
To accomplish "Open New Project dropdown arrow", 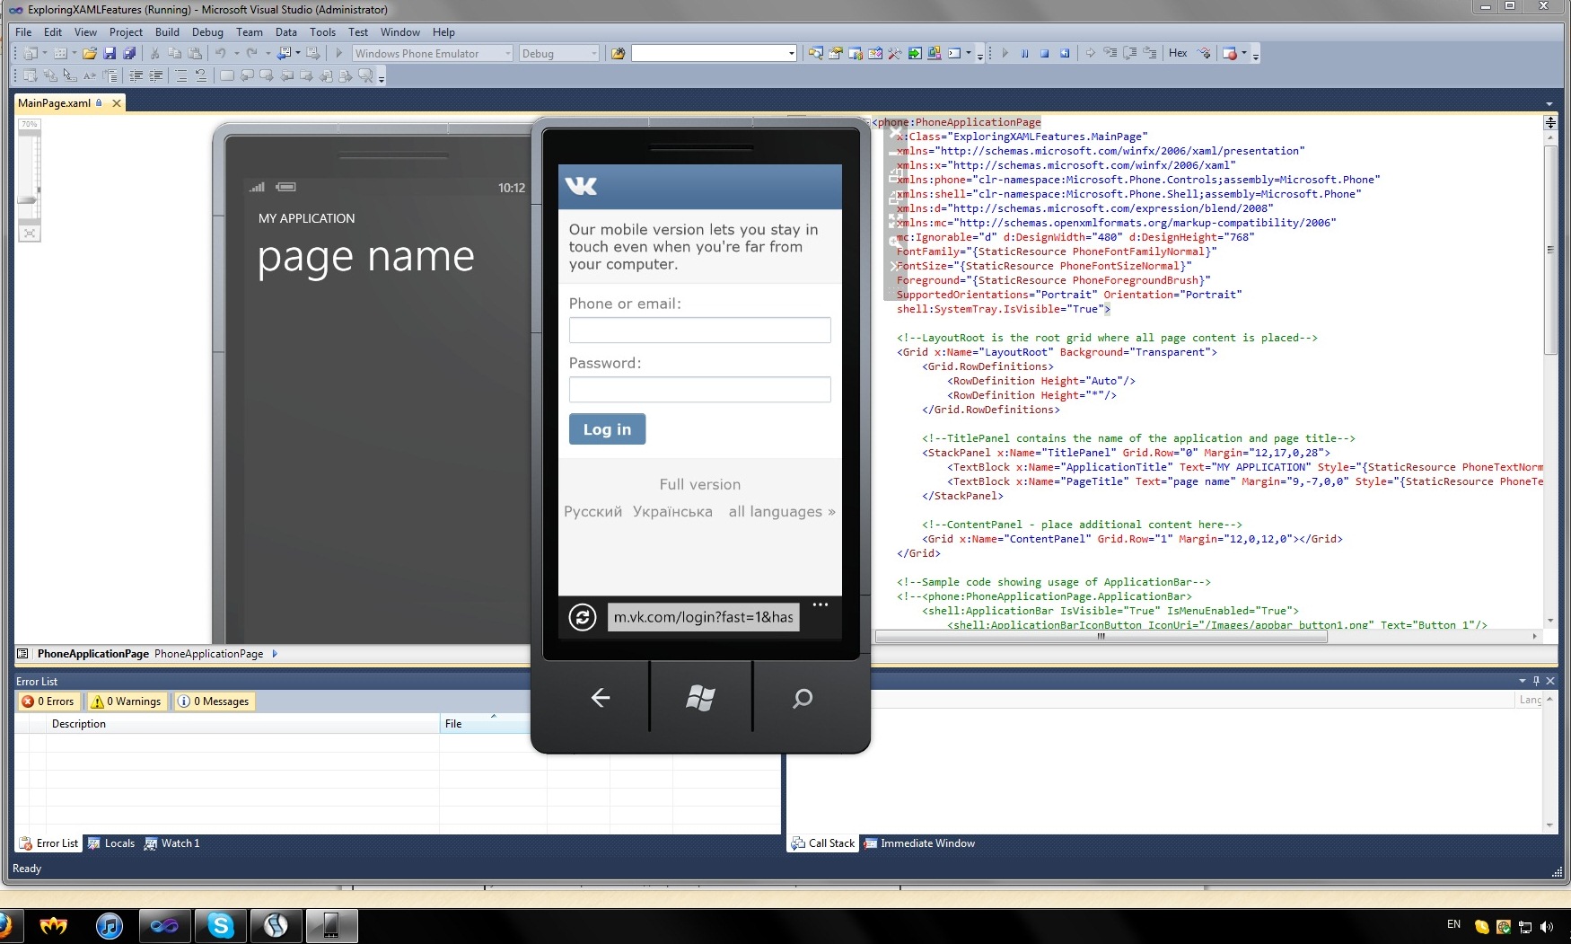I will point(45,53).
